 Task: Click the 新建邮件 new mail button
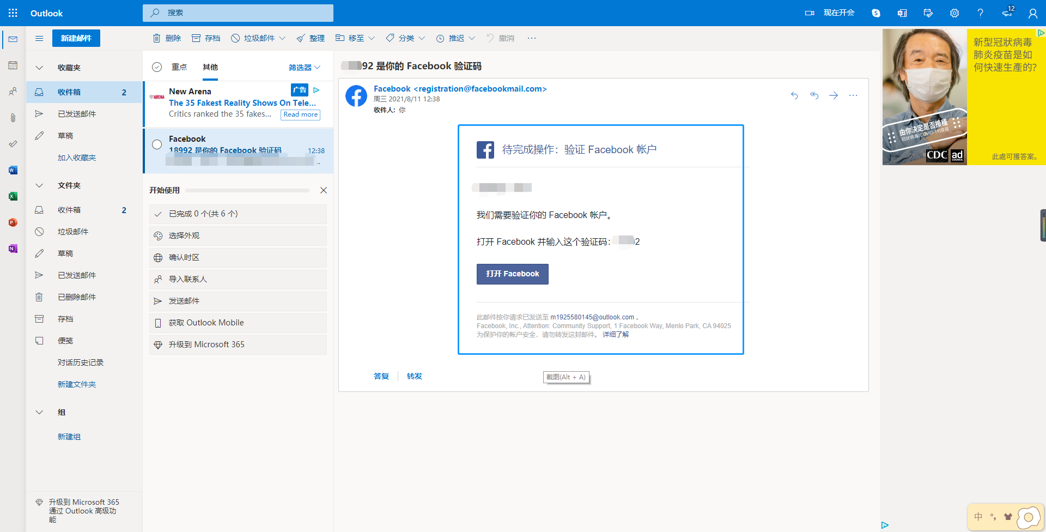(x=76, y=38)
